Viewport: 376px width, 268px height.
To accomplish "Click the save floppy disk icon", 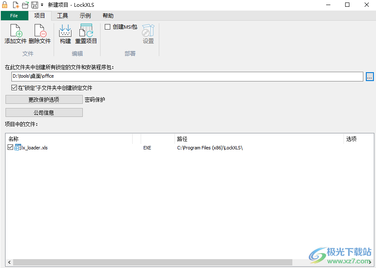I will click(35, 5).
